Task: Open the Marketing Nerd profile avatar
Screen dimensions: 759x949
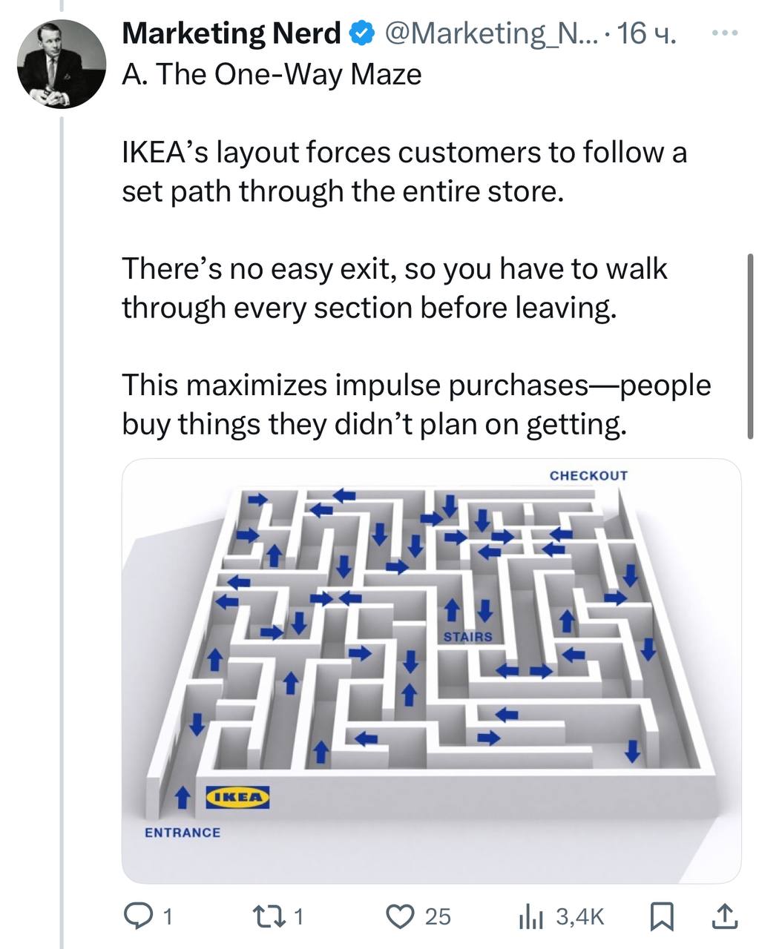Action: coord(62,65)
